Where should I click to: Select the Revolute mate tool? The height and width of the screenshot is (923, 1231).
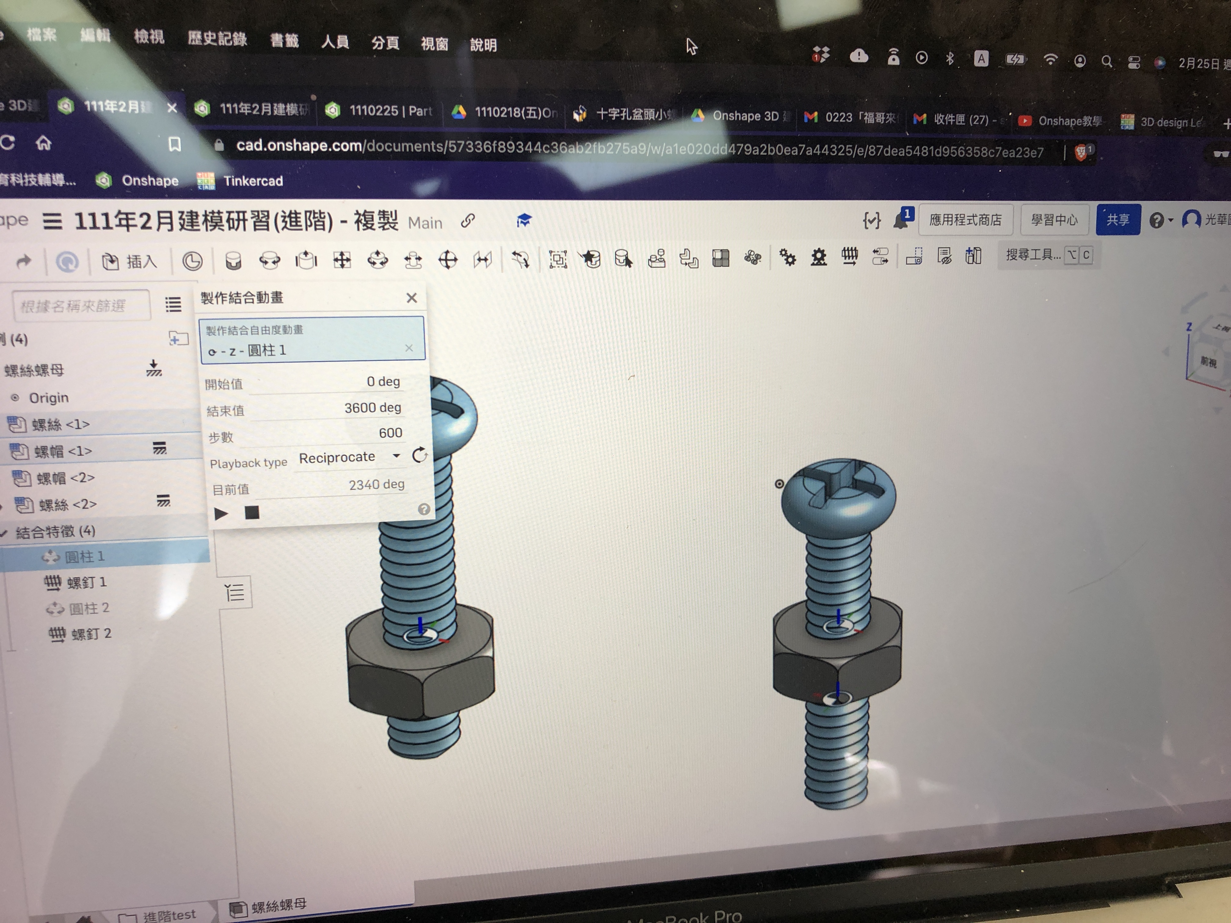point(269,260)
